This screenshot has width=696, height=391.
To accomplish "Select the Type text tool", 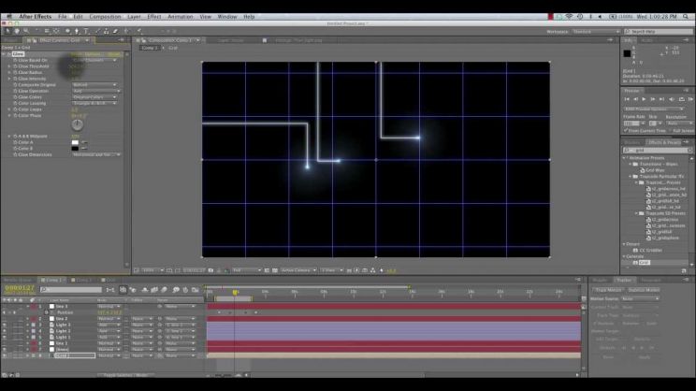I will pos(86,31).
